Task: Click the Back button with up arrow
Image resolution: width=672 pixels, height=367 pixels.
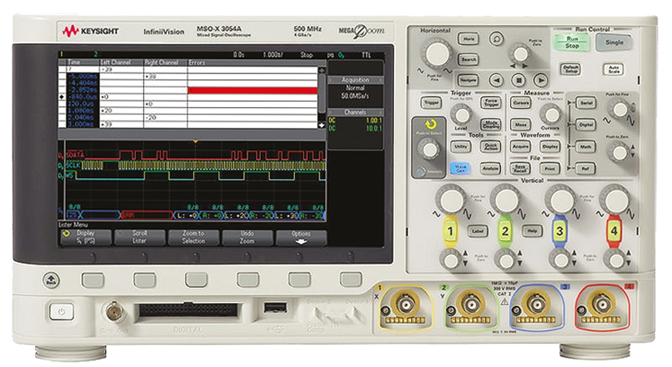Action: pyautogui.click(x=51, y=279)
